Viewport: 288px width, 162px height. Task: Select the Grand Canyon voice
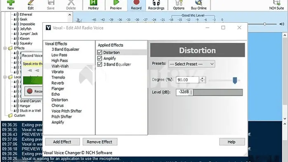click(30, 101)
